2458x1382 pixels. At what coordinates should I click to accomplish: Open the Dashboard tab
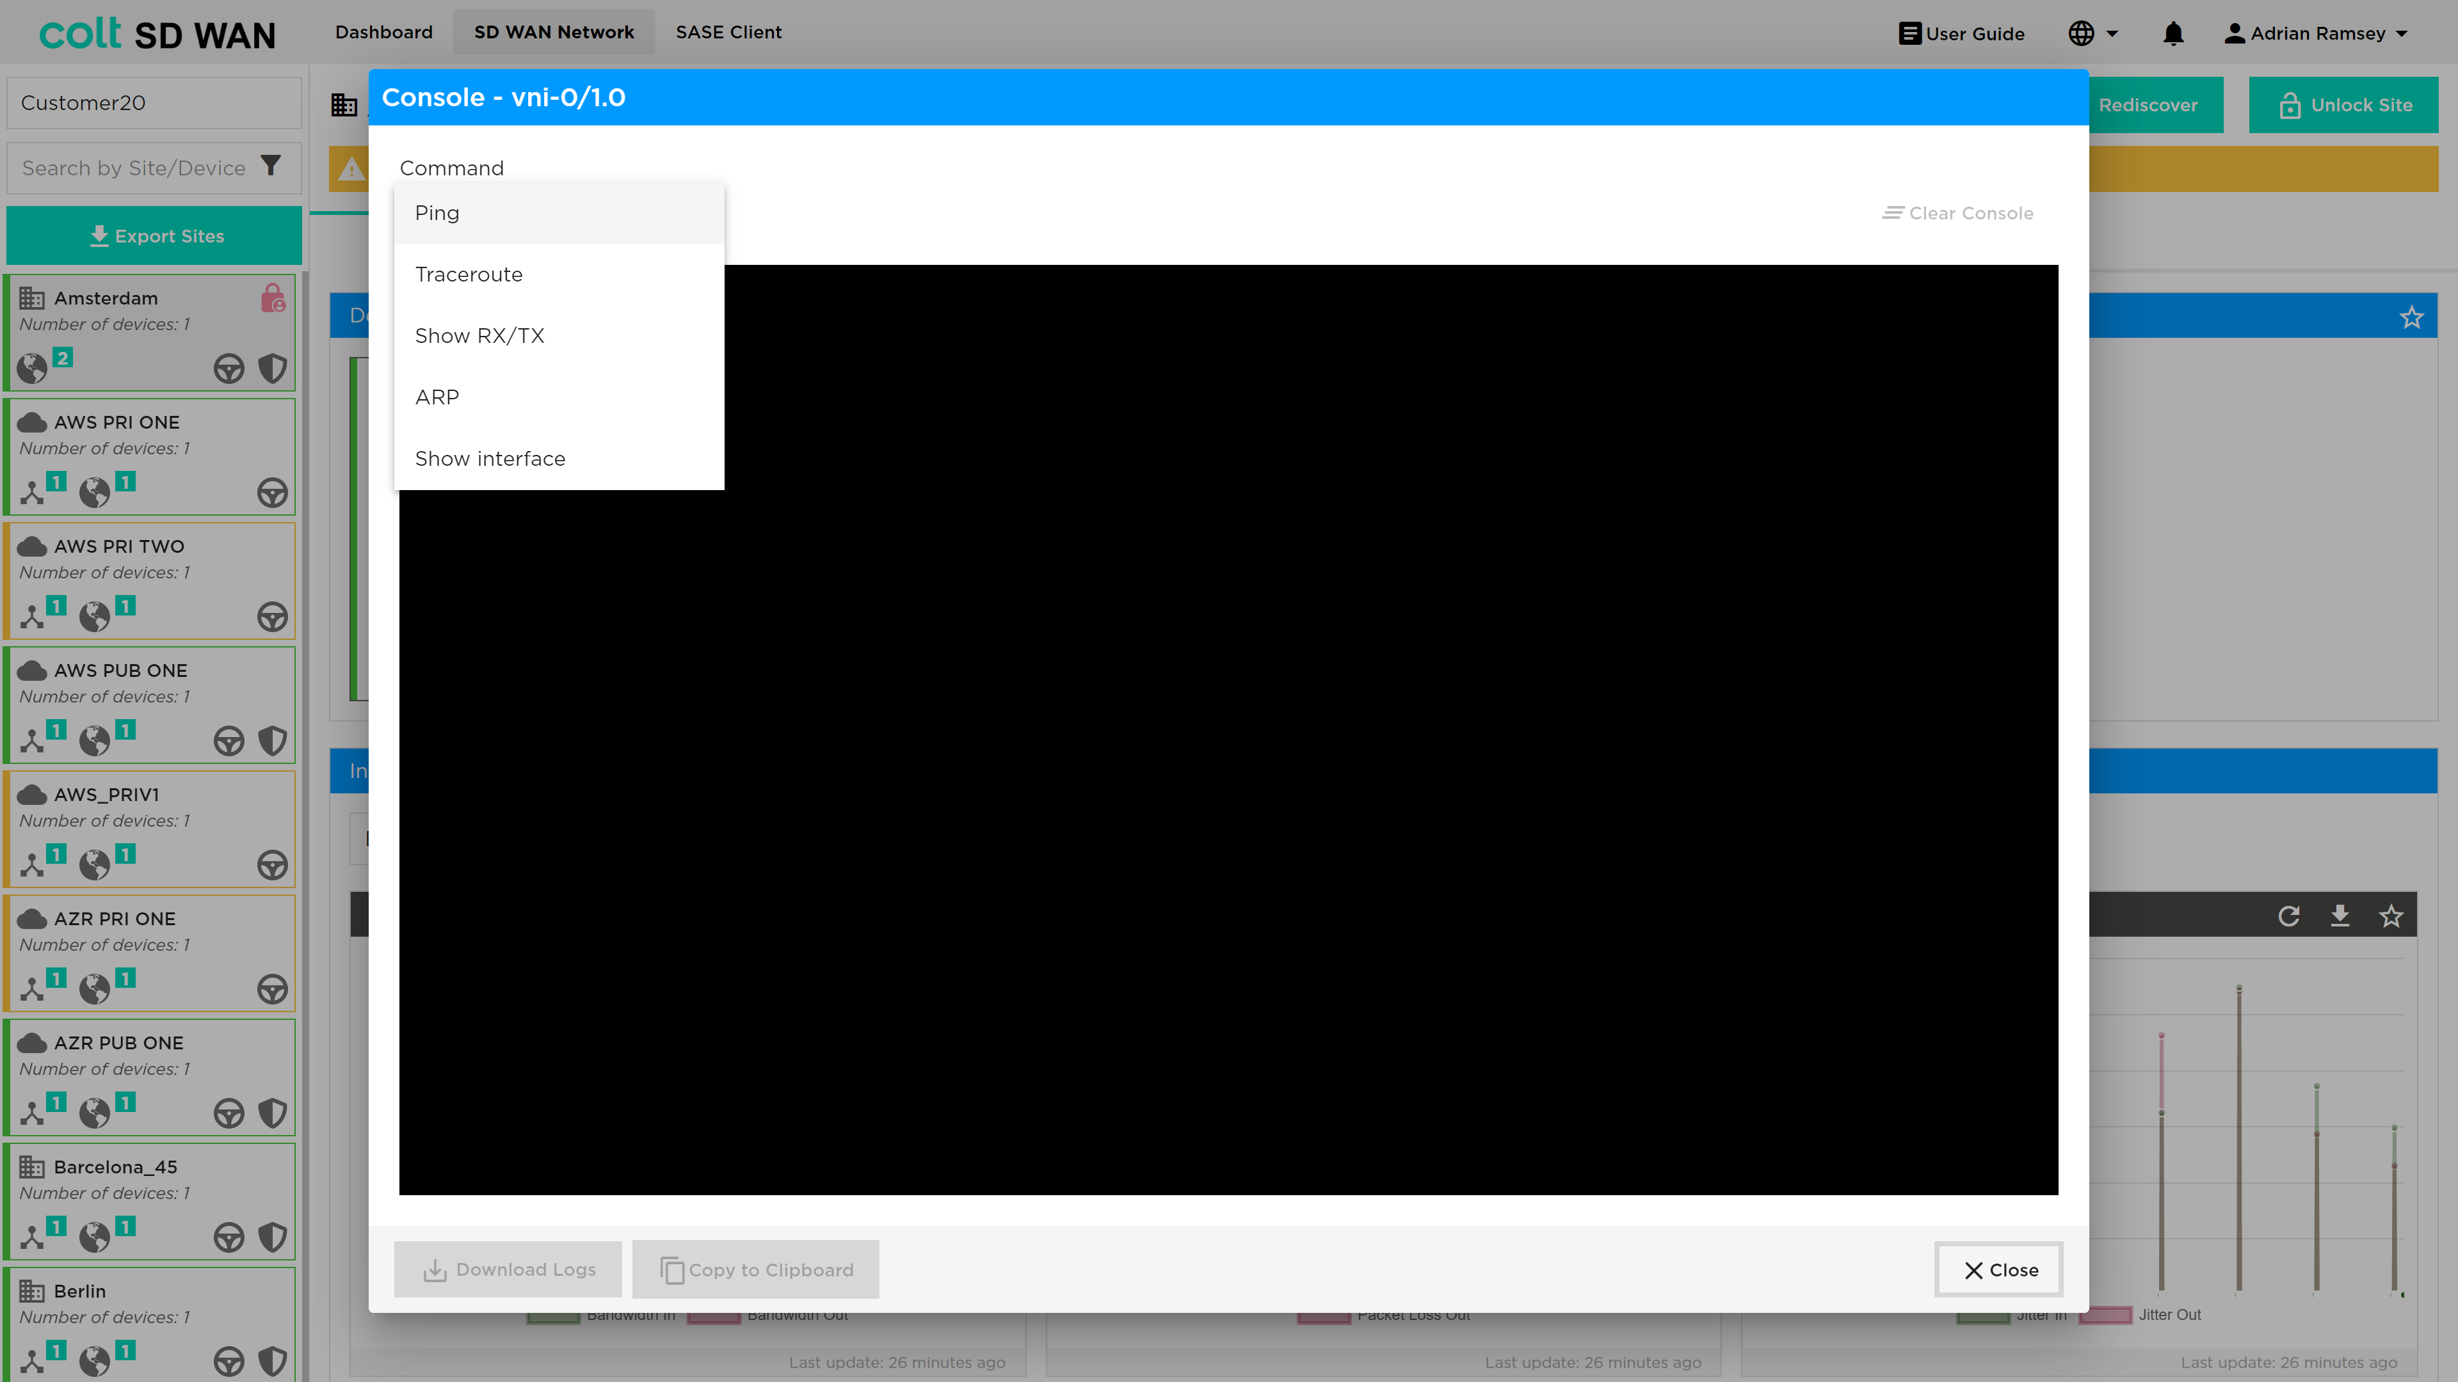click(x=383, y=33)
